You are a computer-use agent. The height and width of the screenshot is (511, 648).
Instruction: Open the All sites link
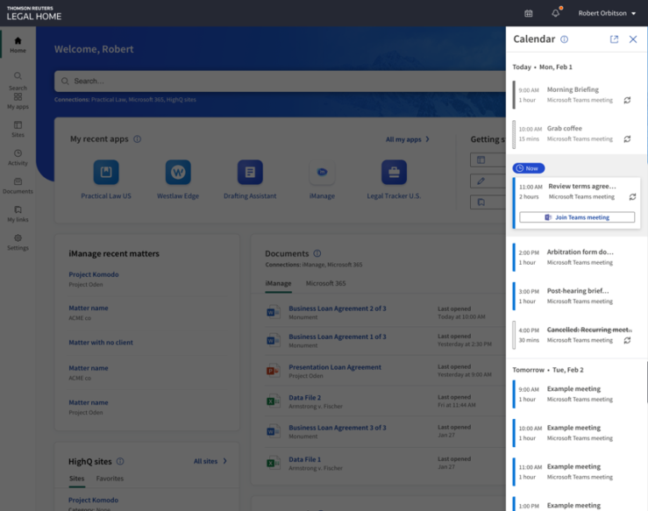click(210, 461)
